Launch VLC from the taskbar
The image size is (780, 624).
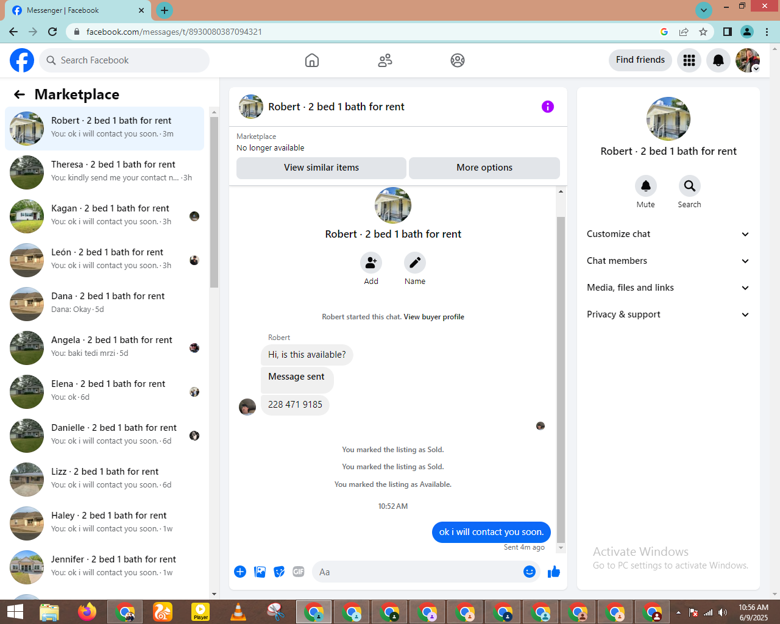click(238, 612)
